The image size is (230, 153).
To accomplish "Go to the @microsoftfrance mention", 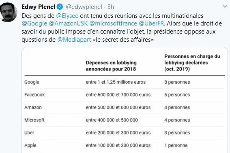I will 113,23.
